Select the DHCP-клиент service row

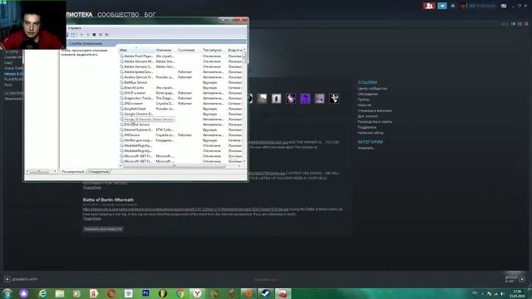pyautogui.click(x=181, y=93)
